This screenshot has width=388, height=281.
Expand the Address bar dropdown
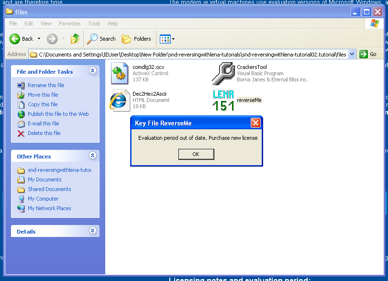(352, 54)
